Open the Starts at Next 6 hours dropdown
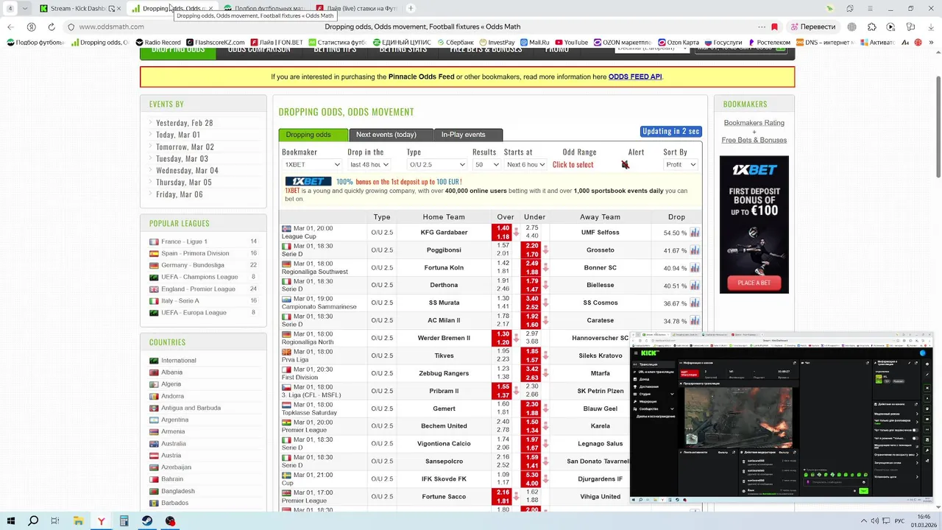Image resolution: width=942 pixels, height=530 pixels. coord(525,165)
